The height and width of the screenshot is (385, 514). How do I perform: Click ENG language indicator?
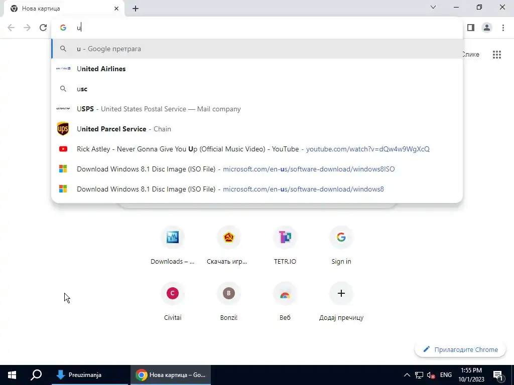(446, 375)
